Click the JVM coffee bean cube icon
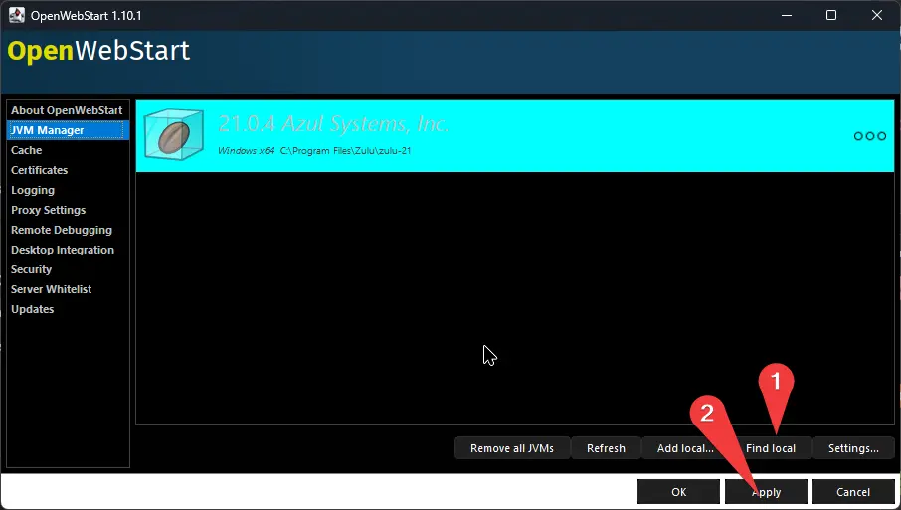The width and height of the screenshot is (901, 510). click(x=173, y=134)
